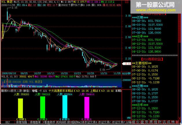Click the small red window icon above the price axis
The width and height of the screenshot is (182, 125).
(127, 2)
